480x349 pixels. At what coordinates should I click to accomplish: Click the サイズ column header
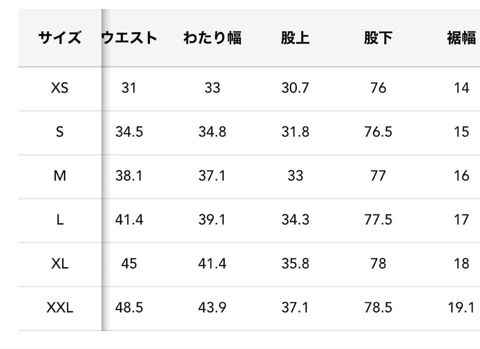60,38
